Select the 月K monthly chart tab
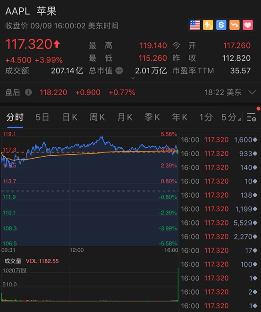 point(125,117)
